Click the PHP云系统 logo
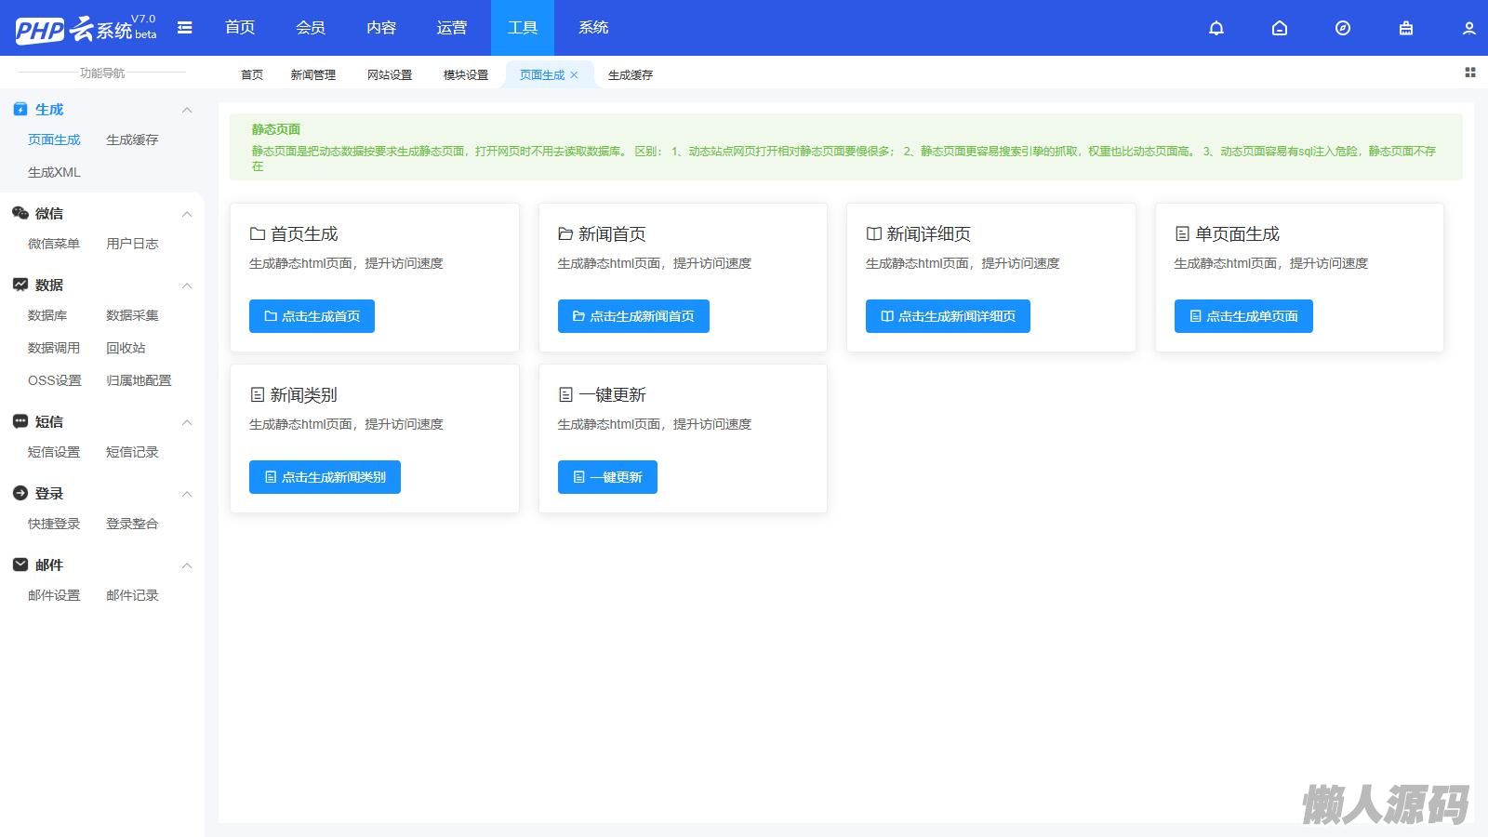Viewport: 1488px width, 837px height. [86, 29]
